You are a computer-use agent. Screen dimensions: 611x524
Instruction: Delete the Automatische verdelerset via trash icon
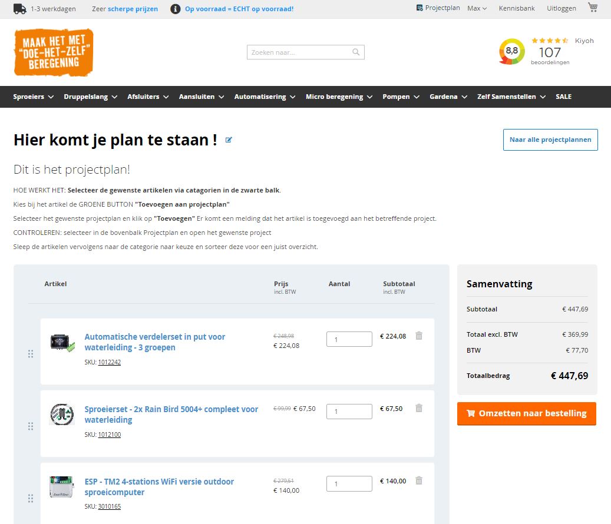tap(418, 336)
